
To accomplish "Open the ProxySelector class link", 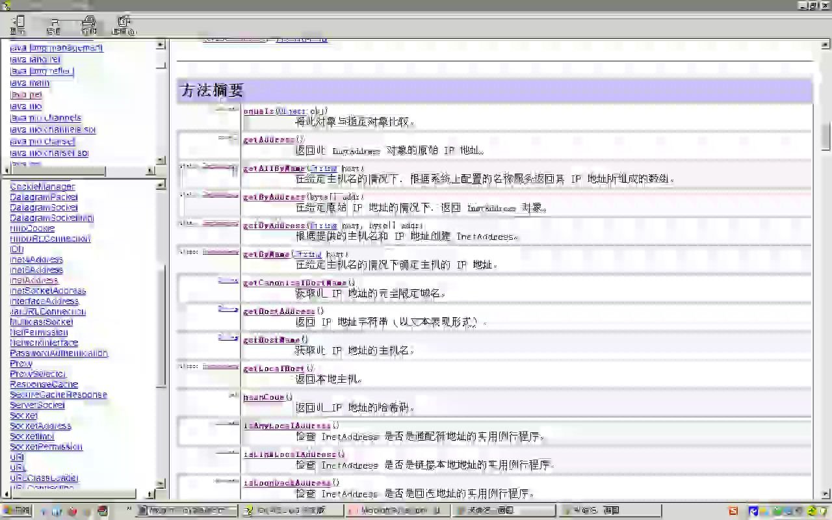I will click(38, 374).
